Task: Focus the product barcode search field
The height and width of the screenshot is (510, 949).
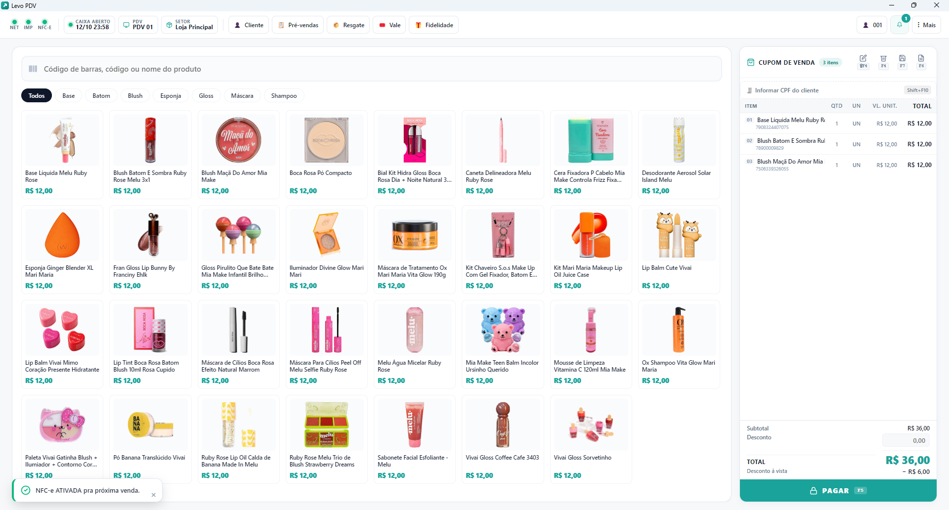Action: point(371,69)
